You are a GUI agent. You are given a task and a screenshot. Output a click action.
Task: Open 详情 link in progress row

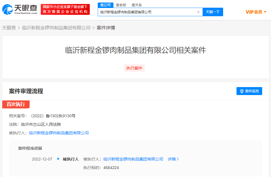173,159
